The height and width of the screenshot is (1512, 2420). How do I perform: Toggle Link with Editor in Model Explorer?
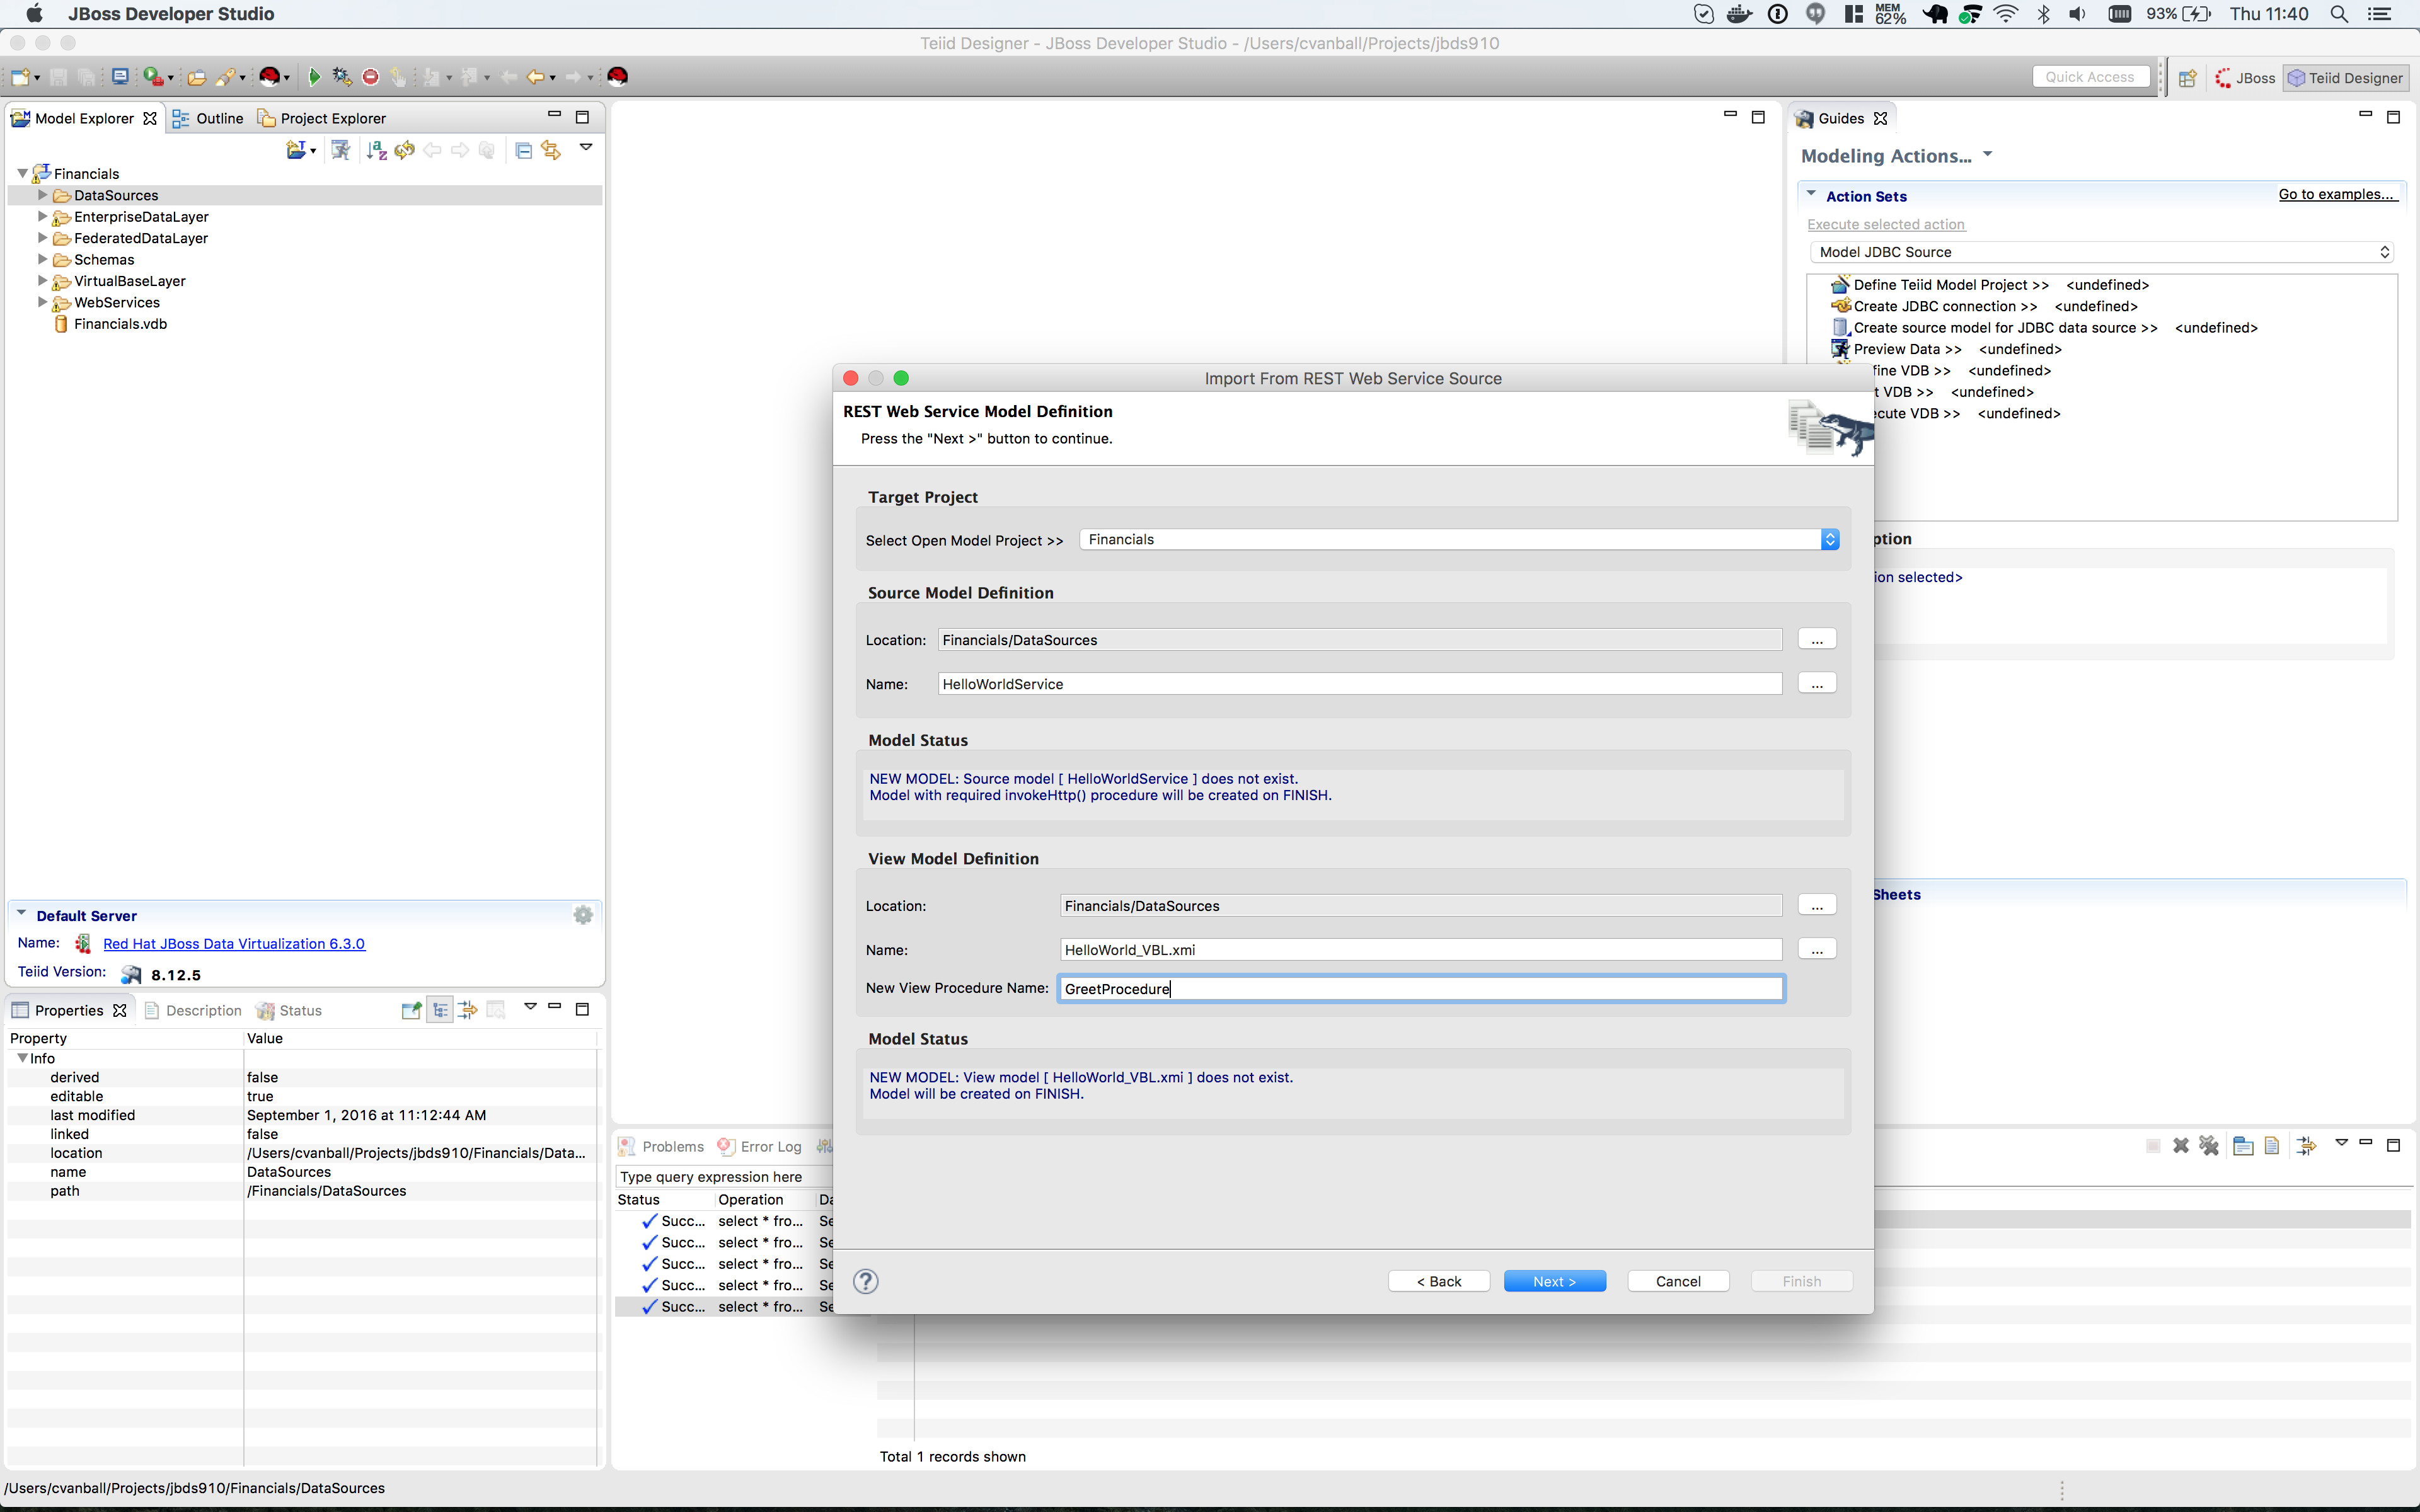point(551,150)
